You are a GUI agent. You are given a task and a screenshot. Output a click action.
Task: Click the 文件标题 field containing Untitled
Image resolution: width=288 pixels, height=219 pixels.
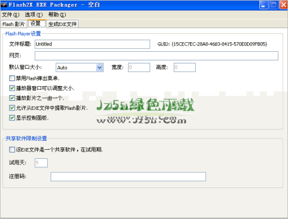[x=92, y=44]
